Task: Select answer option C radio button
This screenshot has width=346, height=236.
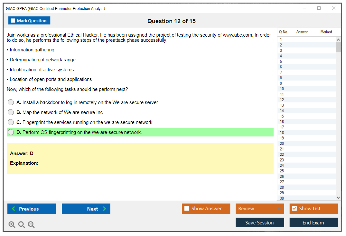Action: [x=11, y=122]
